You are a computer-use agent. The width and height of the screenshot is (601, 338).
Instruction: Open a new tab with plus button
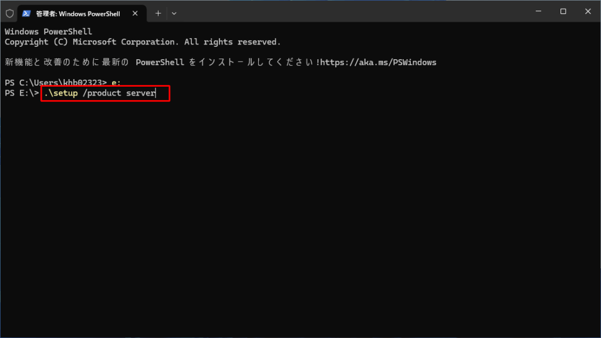[x=158, y=13]
